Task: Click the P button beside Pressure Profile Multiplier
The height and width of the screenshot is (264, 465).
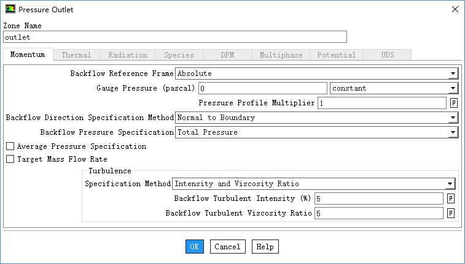Action: (x=454, y=103)
